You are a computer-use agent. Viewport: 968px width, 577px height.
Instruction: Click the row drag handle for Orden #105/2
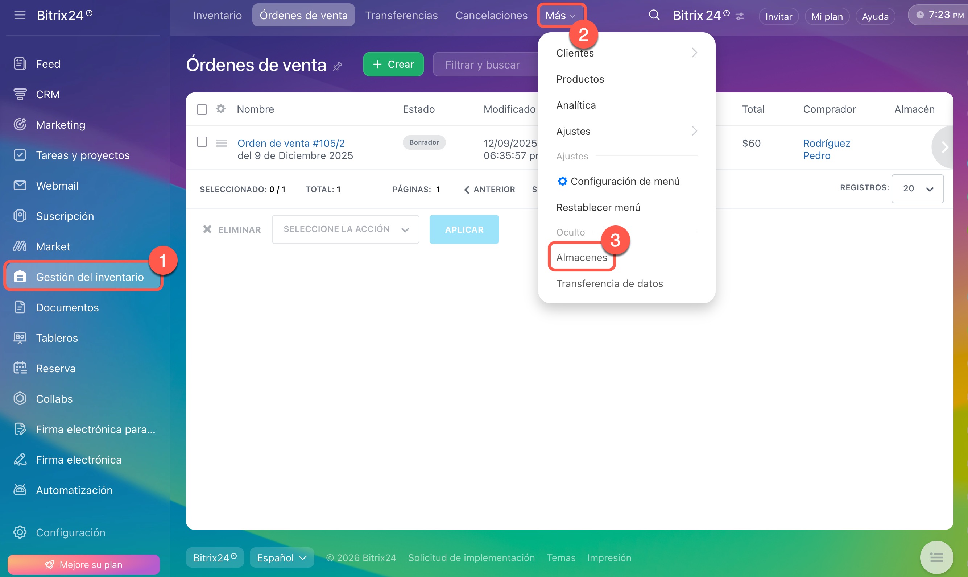(221, 143)
